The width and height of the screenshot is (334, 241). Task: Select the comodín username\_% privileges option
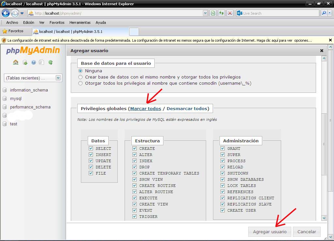[x=80, y=83]
